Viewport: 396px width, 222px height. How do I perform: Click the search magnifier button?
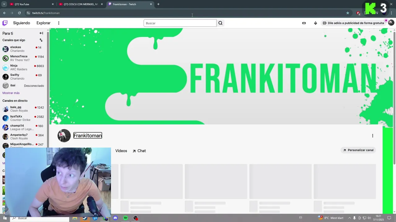click(220, 23)
